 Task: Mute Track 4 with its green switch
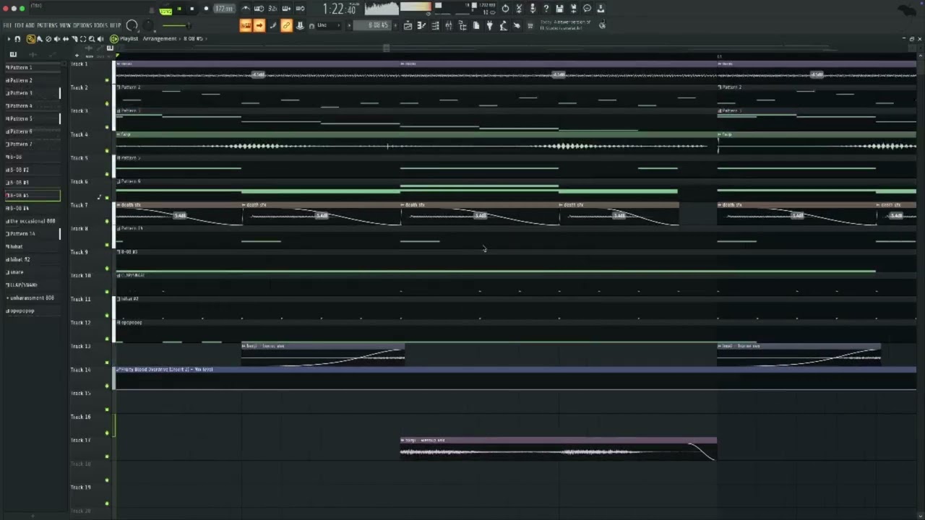pos(107,151)
